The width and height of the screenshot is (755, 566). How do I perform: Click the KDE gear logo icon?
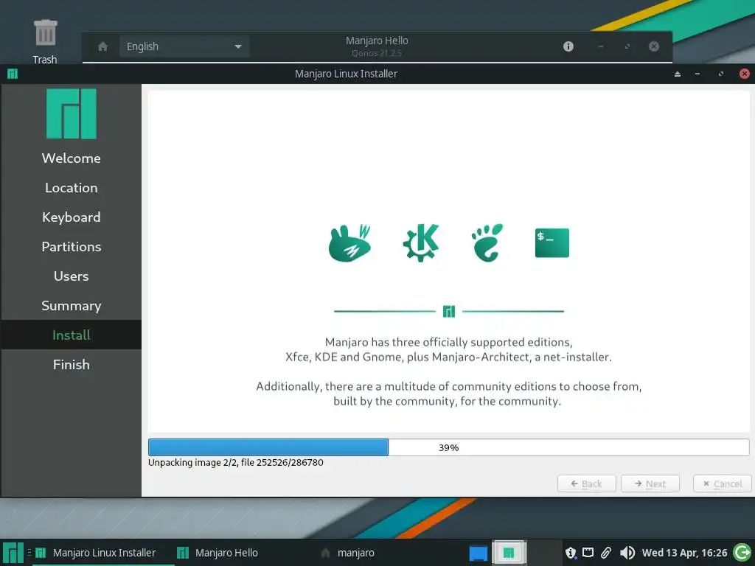click(421, 242)
